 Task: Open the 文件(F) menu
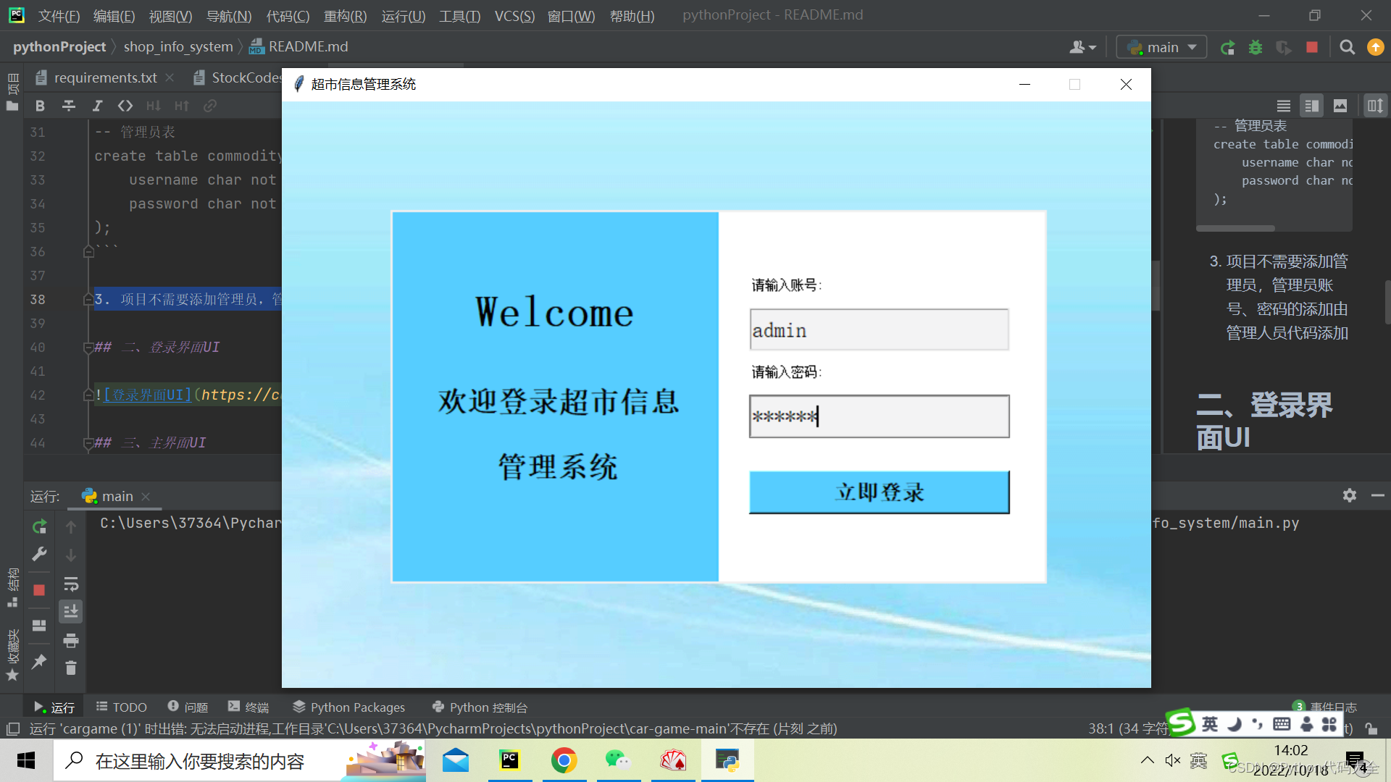pyautogui.click(x=59, y=15)
